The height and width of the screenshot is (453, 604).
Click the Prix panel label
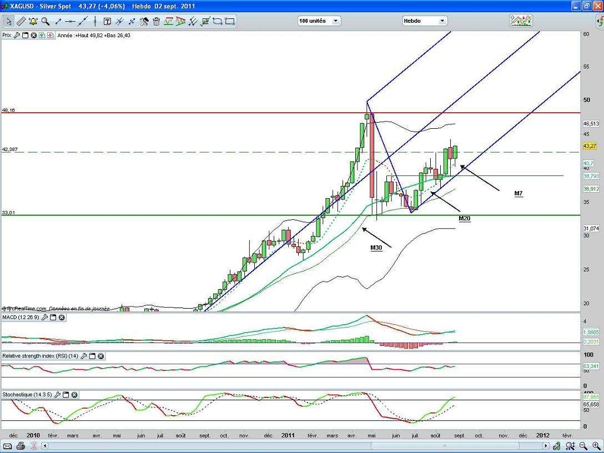click(7, 35)
